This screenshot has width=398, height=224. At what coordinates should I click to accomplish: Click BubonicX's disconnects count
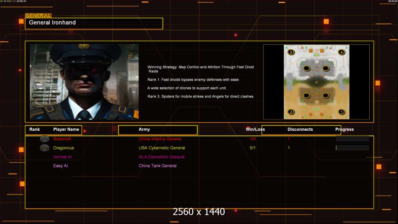click(289, 139)
